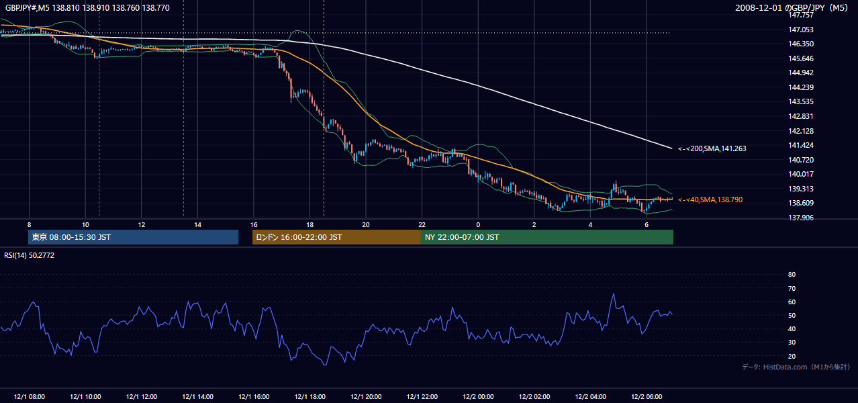The image size is (858, 403).
Task: Click price axis value 142.831
Action: (800, 116)
